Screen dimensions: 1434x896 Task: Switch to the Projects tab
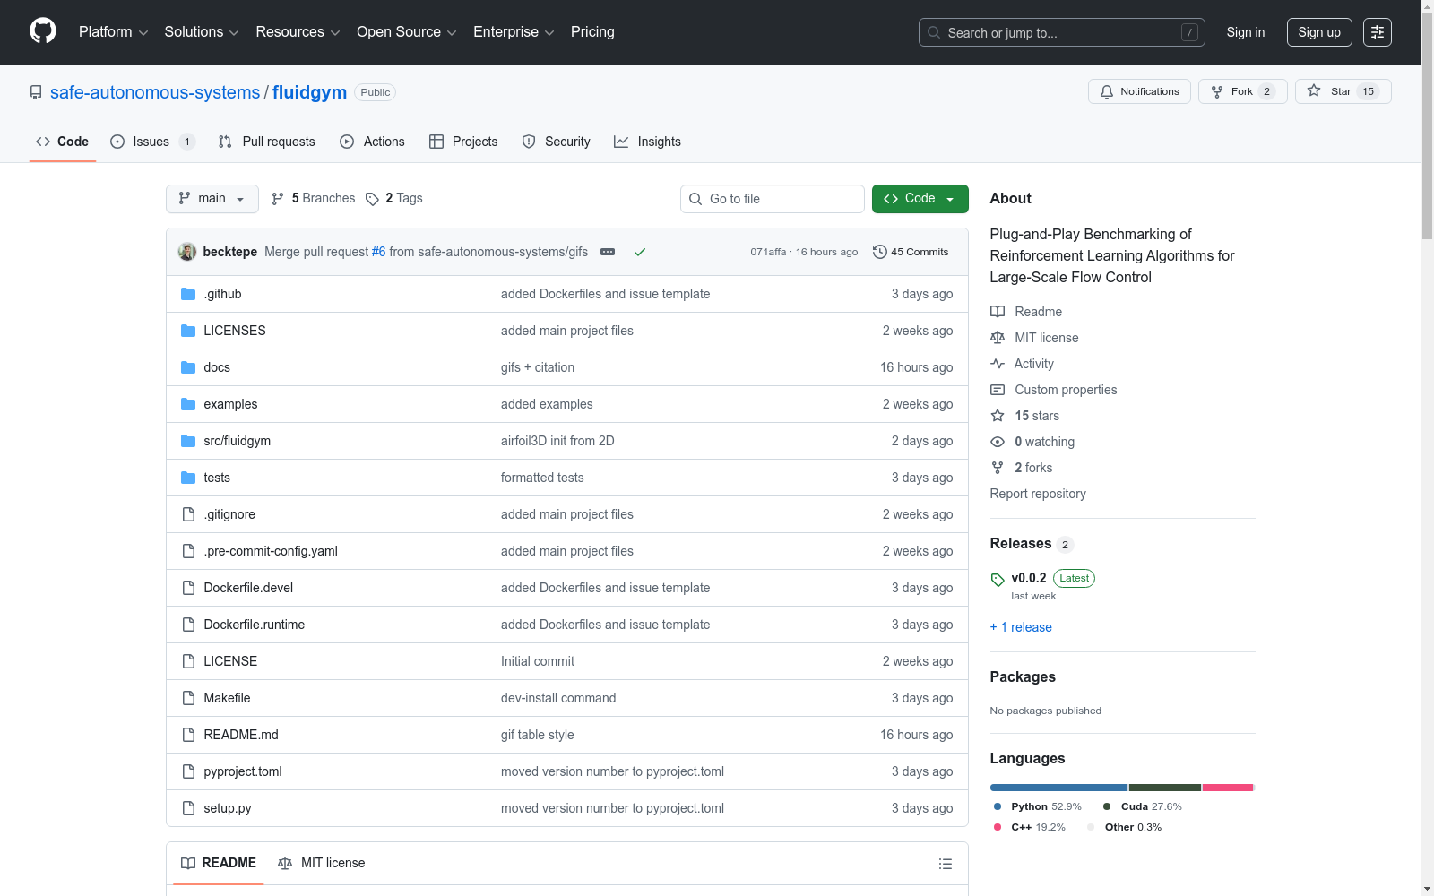[463, 142]
